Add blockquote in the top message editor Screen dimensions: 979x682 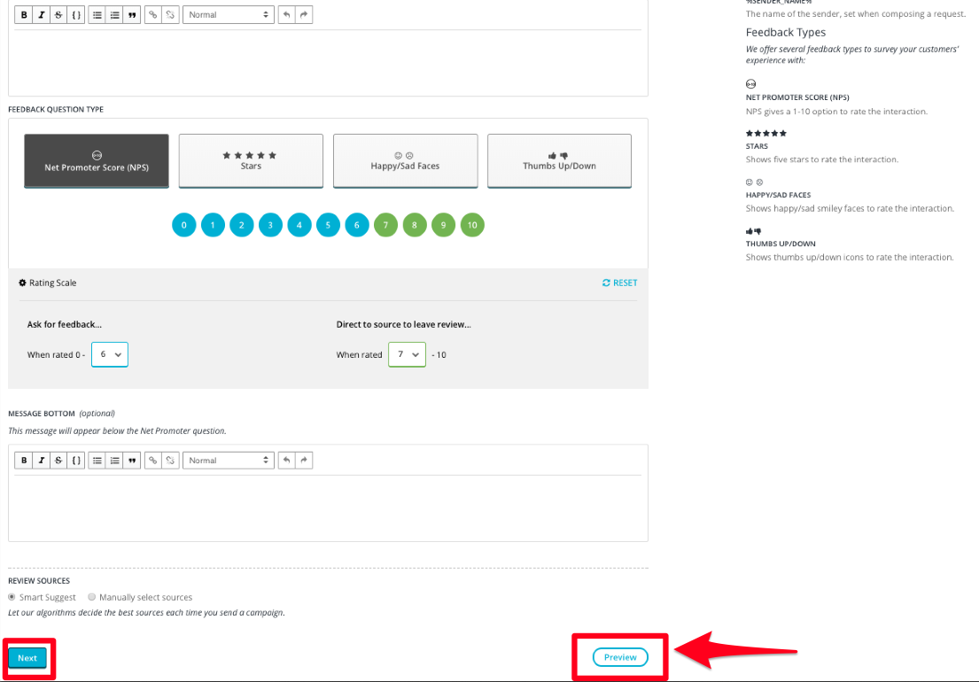(x=132, y=15)
